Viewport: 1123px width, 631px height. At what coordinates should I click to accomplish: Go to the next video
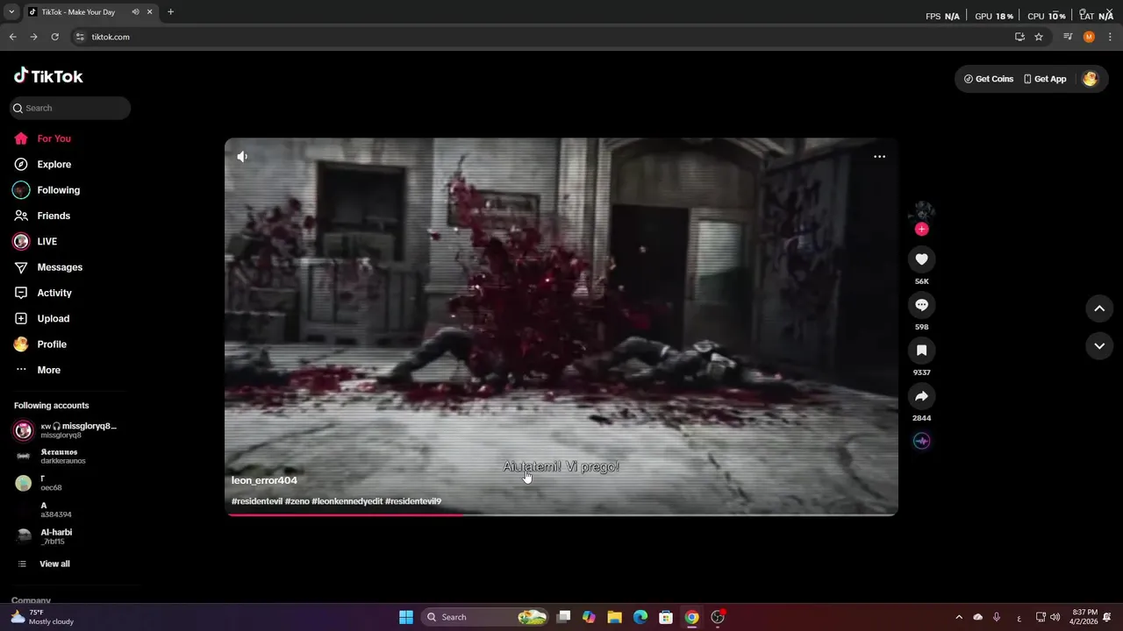[x=1099, y=346]
